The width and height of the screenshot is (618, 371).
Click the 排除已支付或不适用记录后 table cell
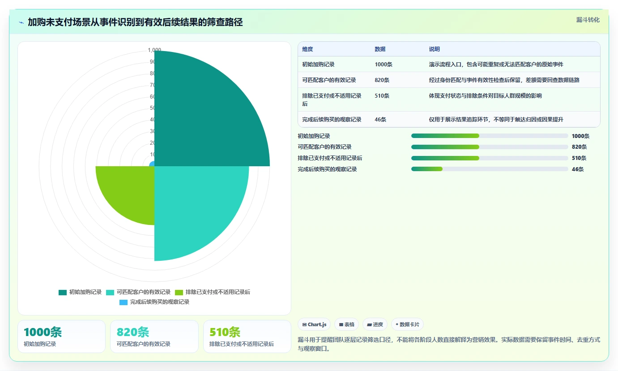click(x=334, y=100)
